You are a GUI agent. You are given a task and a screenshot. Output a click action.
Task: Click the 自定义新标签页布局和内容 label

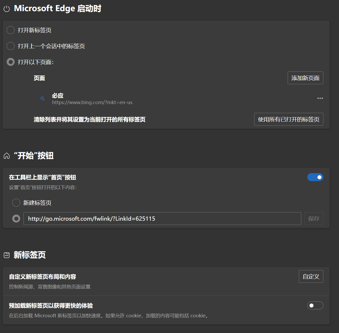(43, 277)
